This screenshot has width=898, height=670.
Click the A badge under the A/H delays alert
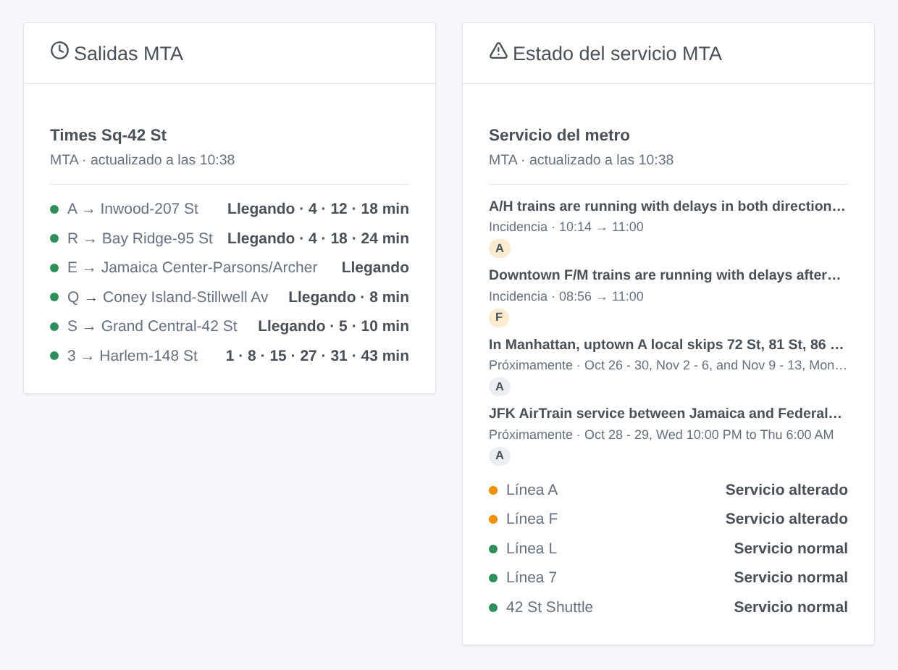pos(500,248)
